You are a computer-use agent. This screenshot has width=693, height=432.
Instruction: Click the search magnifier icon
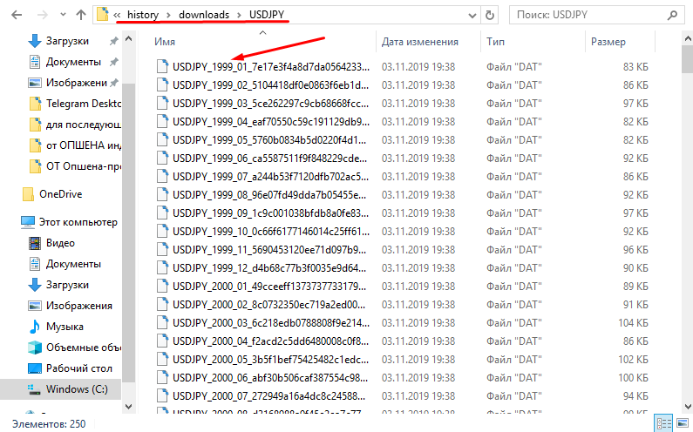pos(672,15)
